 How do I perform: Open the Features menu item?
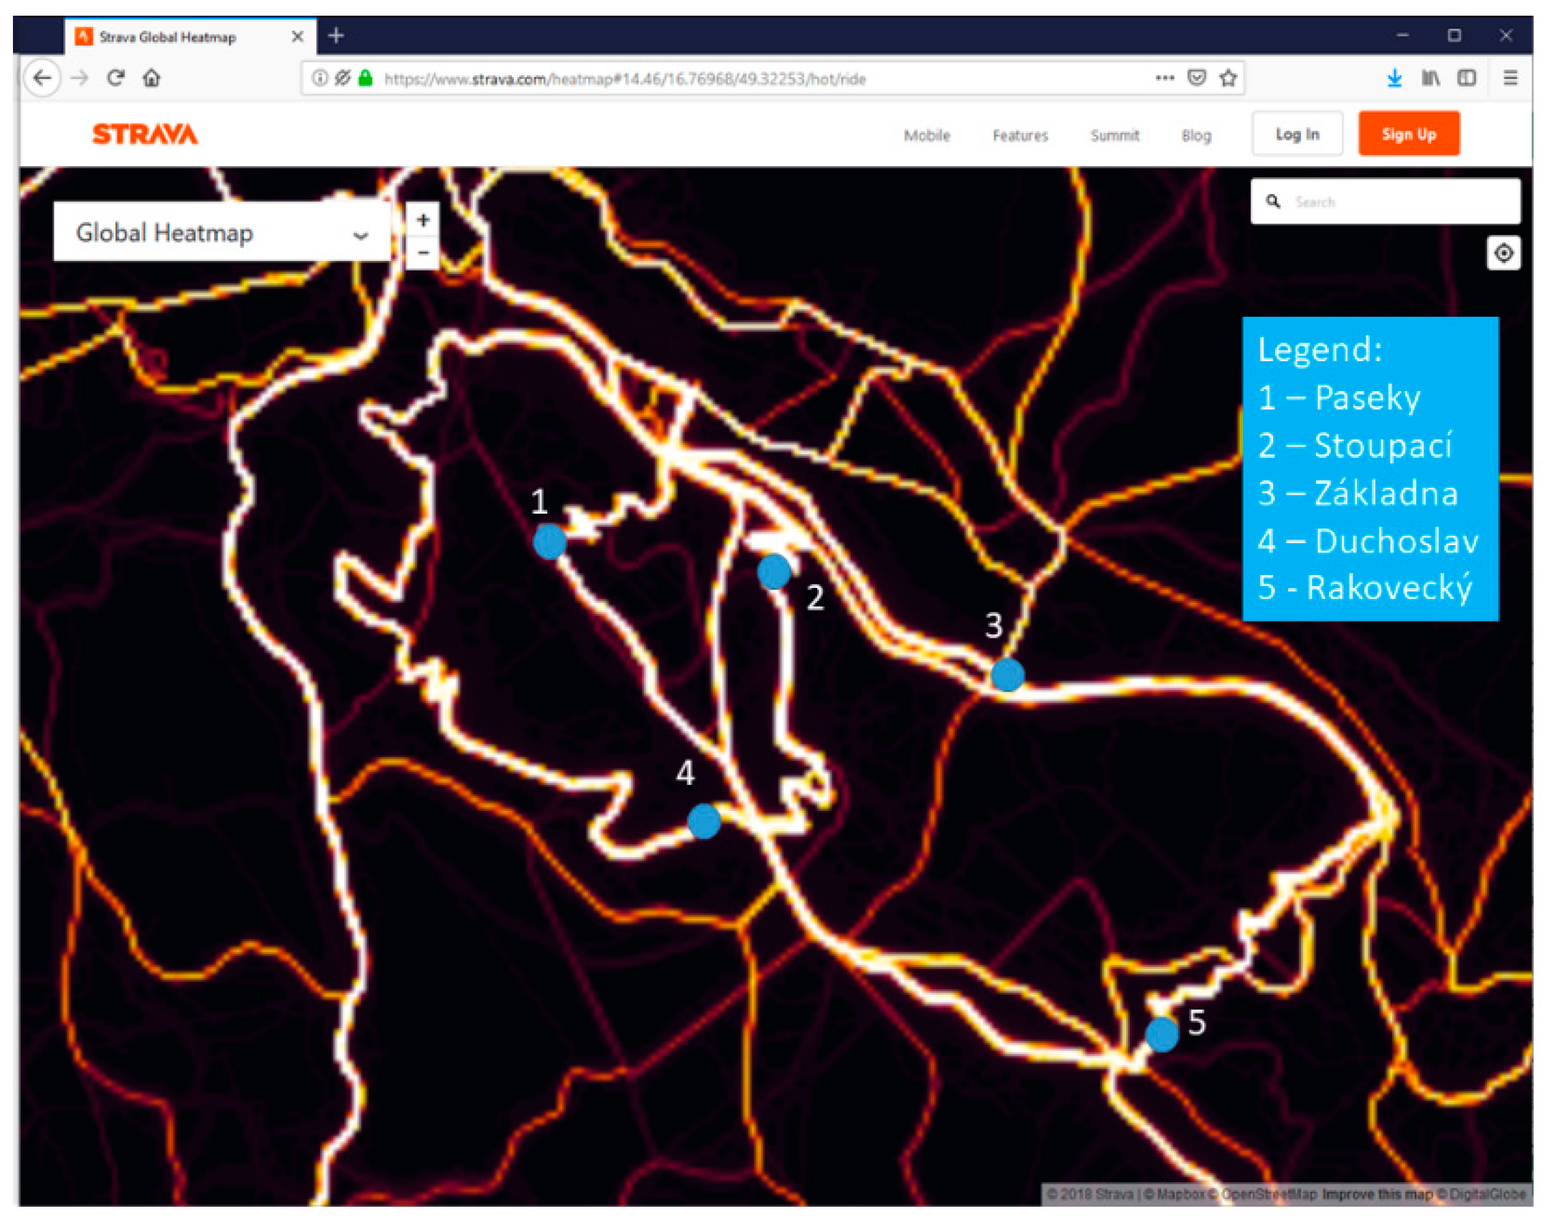[1020, 135]
